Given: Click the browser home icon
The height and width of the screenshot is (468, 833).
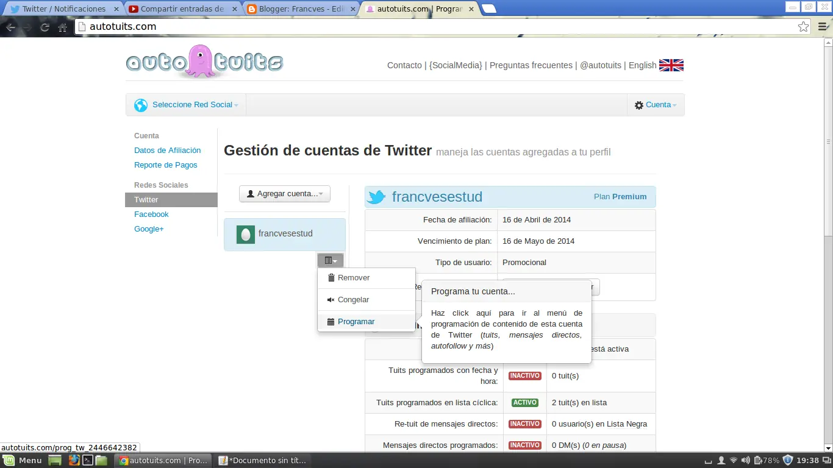Looking at the screenshot, I should [62, 27].
